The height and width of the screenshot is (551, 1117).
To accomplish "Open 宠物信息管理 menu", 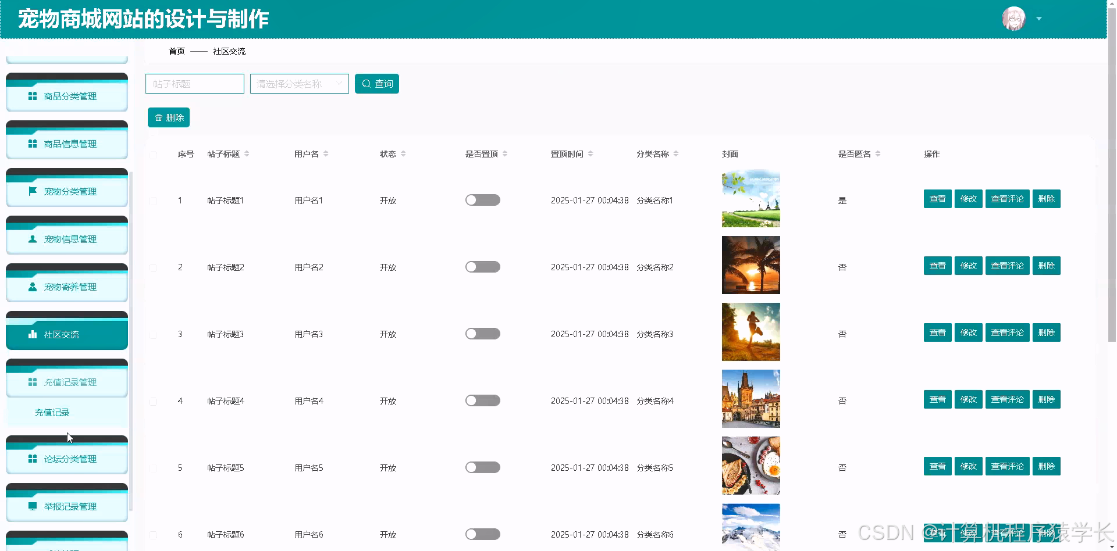I will point(67,235).
